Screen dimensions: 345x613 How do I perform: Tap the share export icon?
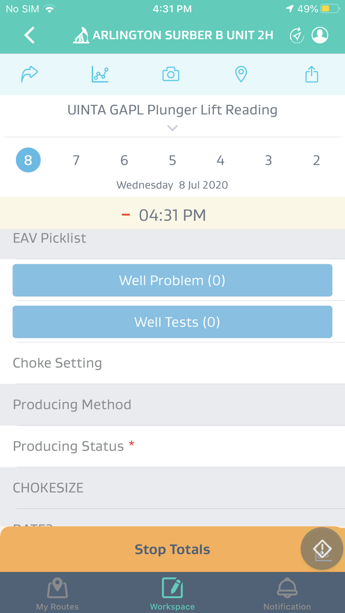[x=311, y=74]
